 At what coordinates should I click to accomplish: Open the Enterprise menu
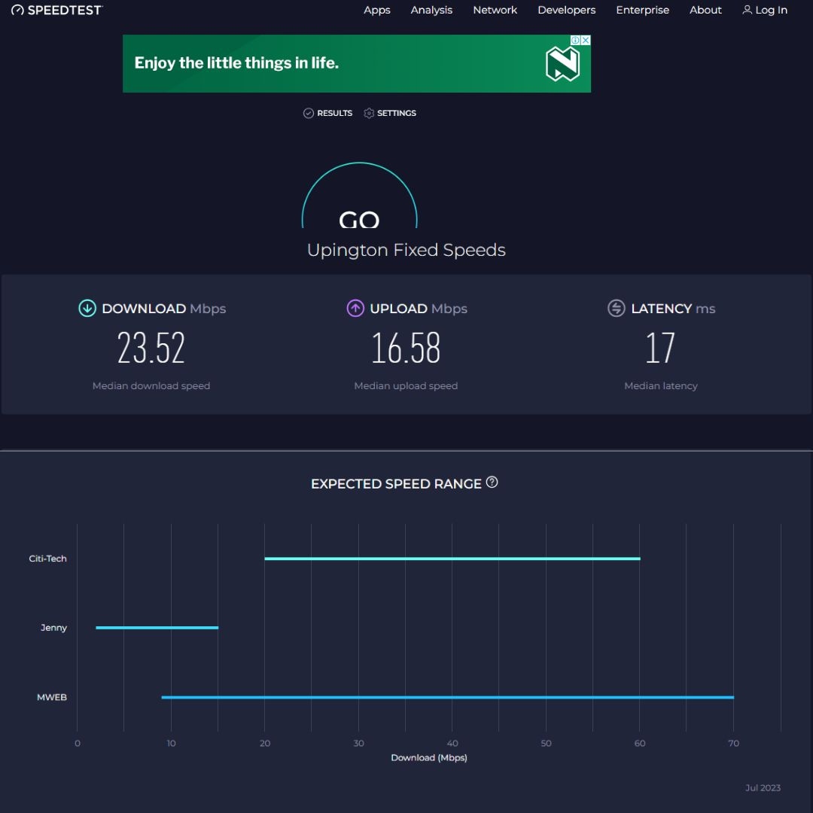tap(642, 10)
